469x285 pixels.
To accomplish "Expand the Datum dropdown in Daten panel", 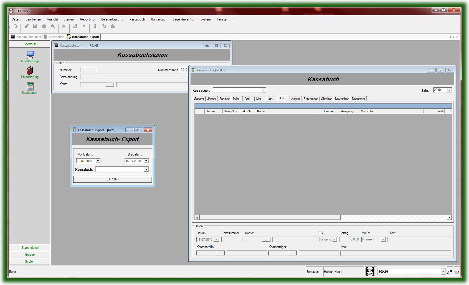I will [217, 240].
